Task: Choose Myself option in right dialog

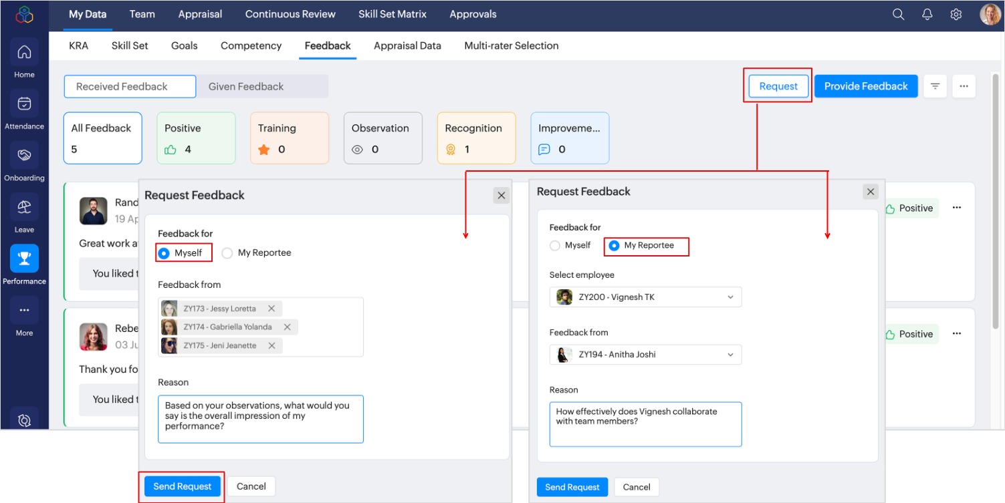Action: coord(555,246)
